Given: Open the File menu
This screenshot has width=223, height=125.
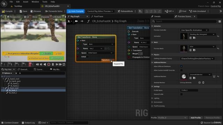Looking at the screenshot, I should [x=11, y=2].
